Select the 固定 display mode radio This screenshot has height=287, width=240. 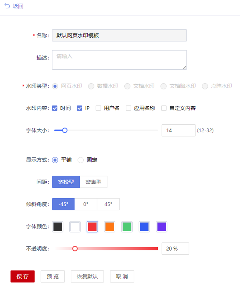(80, 160)
